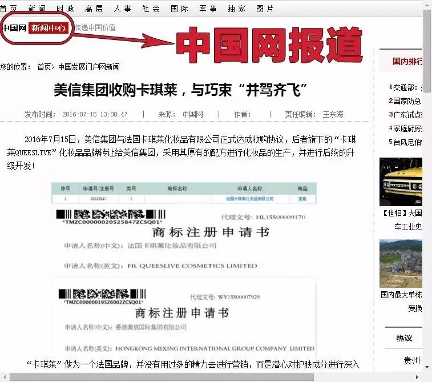Image resolution: width=432 pixels, height=382 pixels.
Task: Click the article headline 美信集团收购卡琪莱
Action: pyautogui.click(x=180, y=90)
